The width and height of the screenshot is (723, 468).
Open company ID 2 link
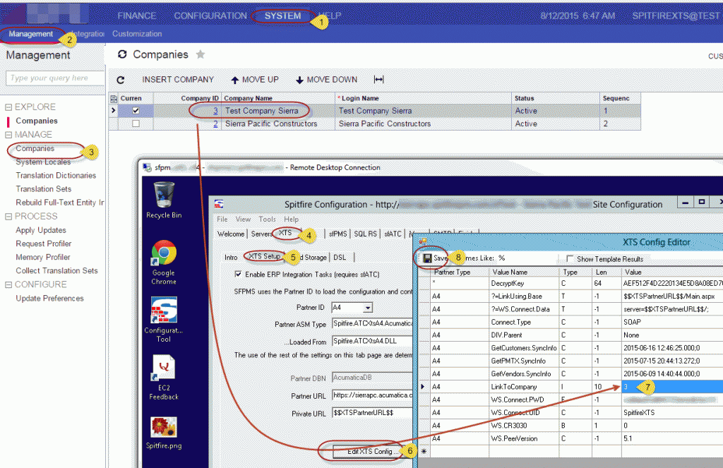coord(215,124)
